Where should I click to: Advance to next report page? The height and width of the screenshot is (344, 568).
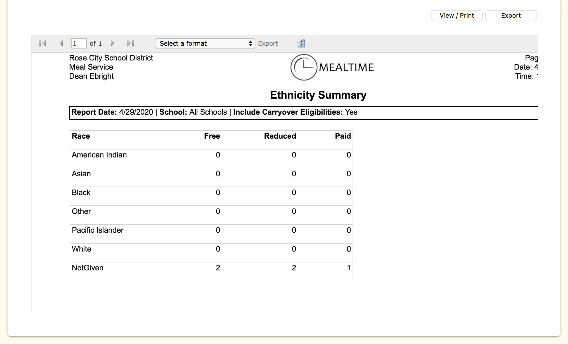pyautogui.click(x=112, y=43)
